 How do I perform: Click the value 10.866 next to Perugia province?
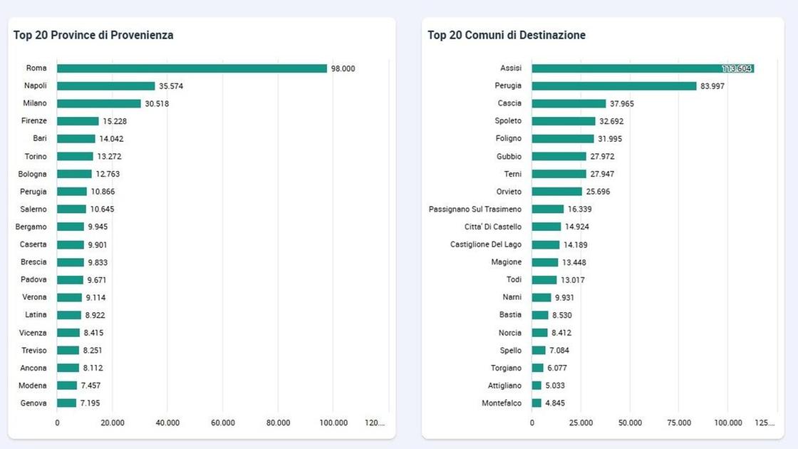click(103, 192)
